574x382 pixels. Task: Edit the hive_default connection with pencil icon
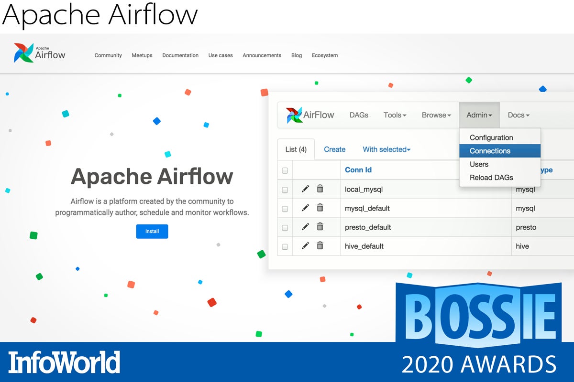point(305,246)
